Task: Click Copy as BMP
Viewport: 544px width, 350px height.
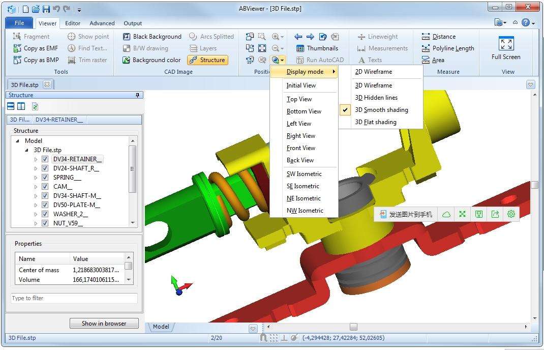Action: 36,60
